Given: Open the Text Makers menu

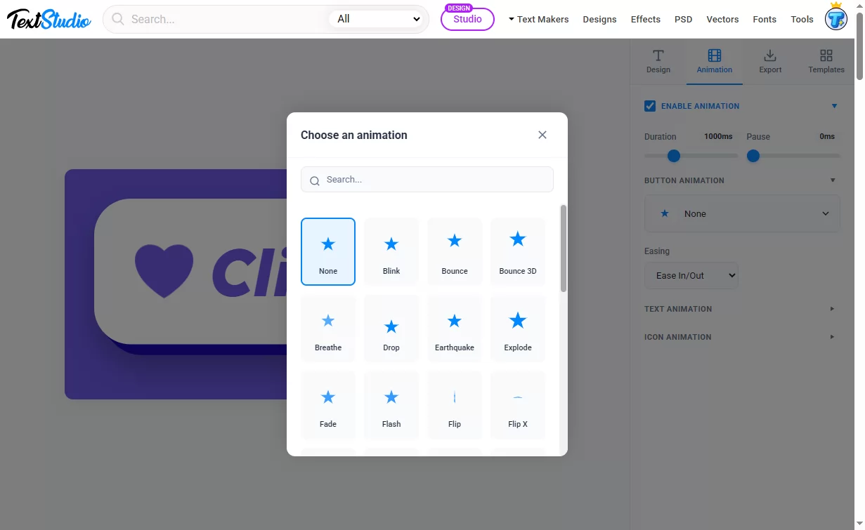Looking at the screenshot, I should 538,19.
